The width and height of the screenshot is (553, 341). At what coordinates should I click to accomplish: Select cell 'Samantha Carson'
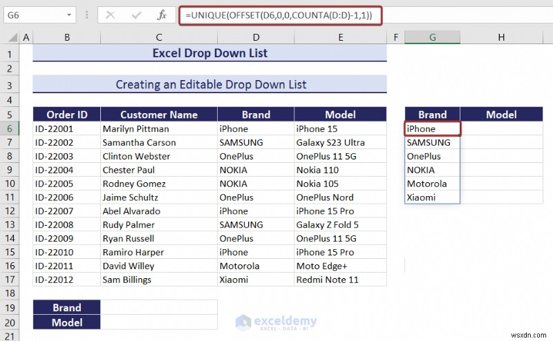click(159, 142)
